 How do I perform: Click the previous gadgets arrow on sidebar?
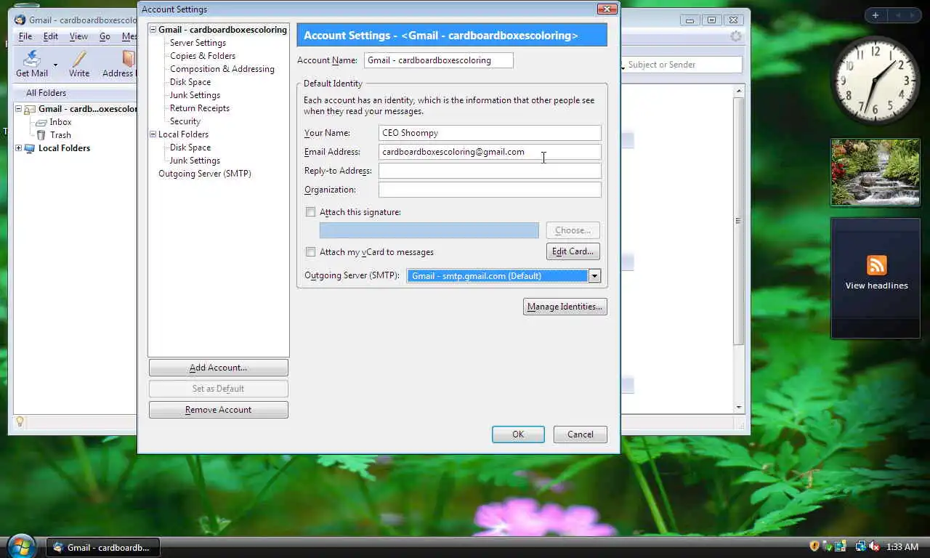(x=897, y=15)
